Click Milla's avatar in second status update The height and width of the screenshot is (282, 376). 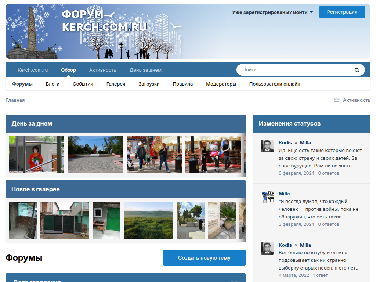point(267,197)
